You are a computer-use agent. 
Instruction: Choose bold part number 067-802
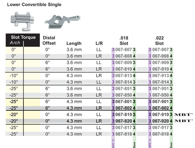tap(124, 108)
